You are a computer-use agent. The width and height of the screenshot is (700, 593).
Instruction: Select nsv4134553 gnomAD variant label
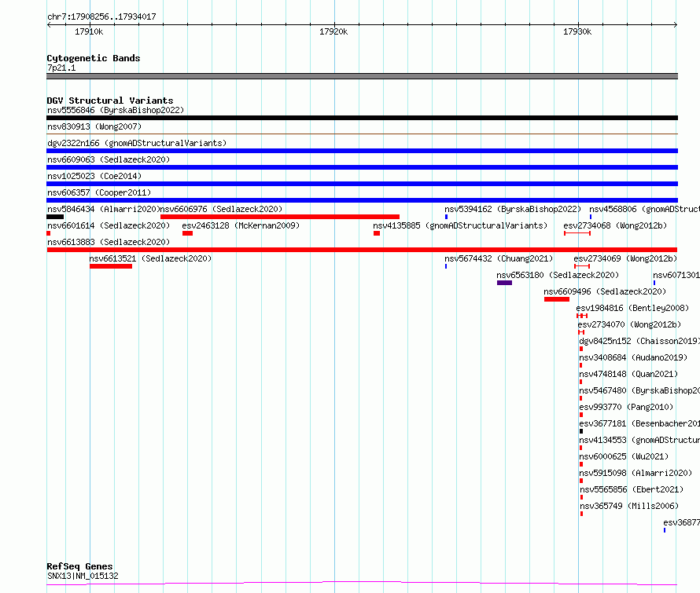pos(639,440)
